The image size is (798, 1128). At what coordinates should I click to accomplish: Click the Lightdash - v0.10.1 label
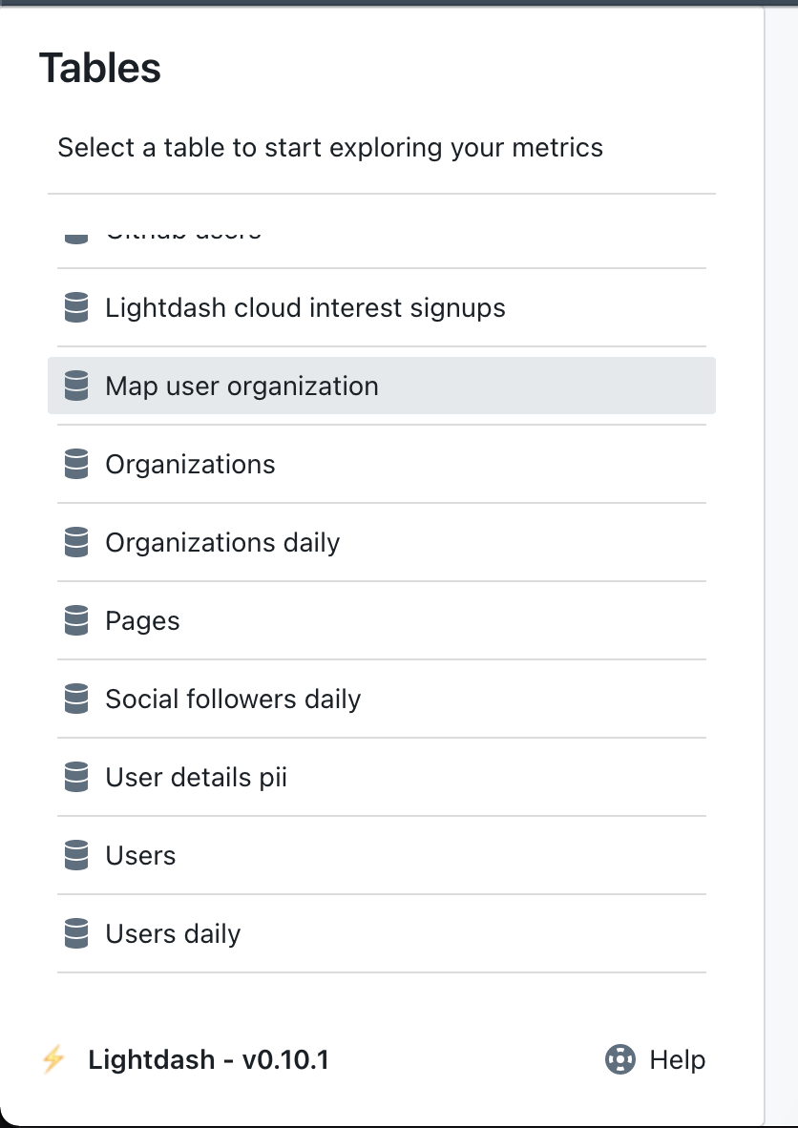[208, 1059]
